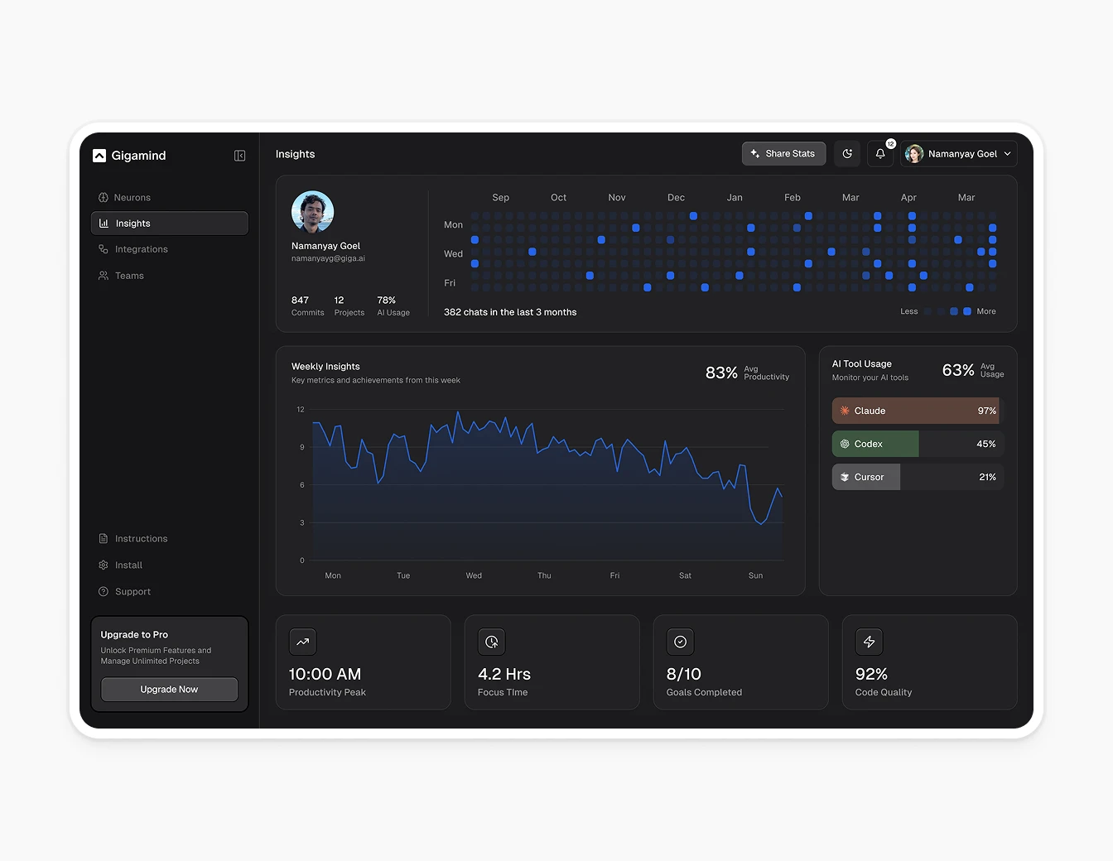The image size is (1113, 861).
Task: Open Support via the question mark icon
Action: click(x=104, y=591)
